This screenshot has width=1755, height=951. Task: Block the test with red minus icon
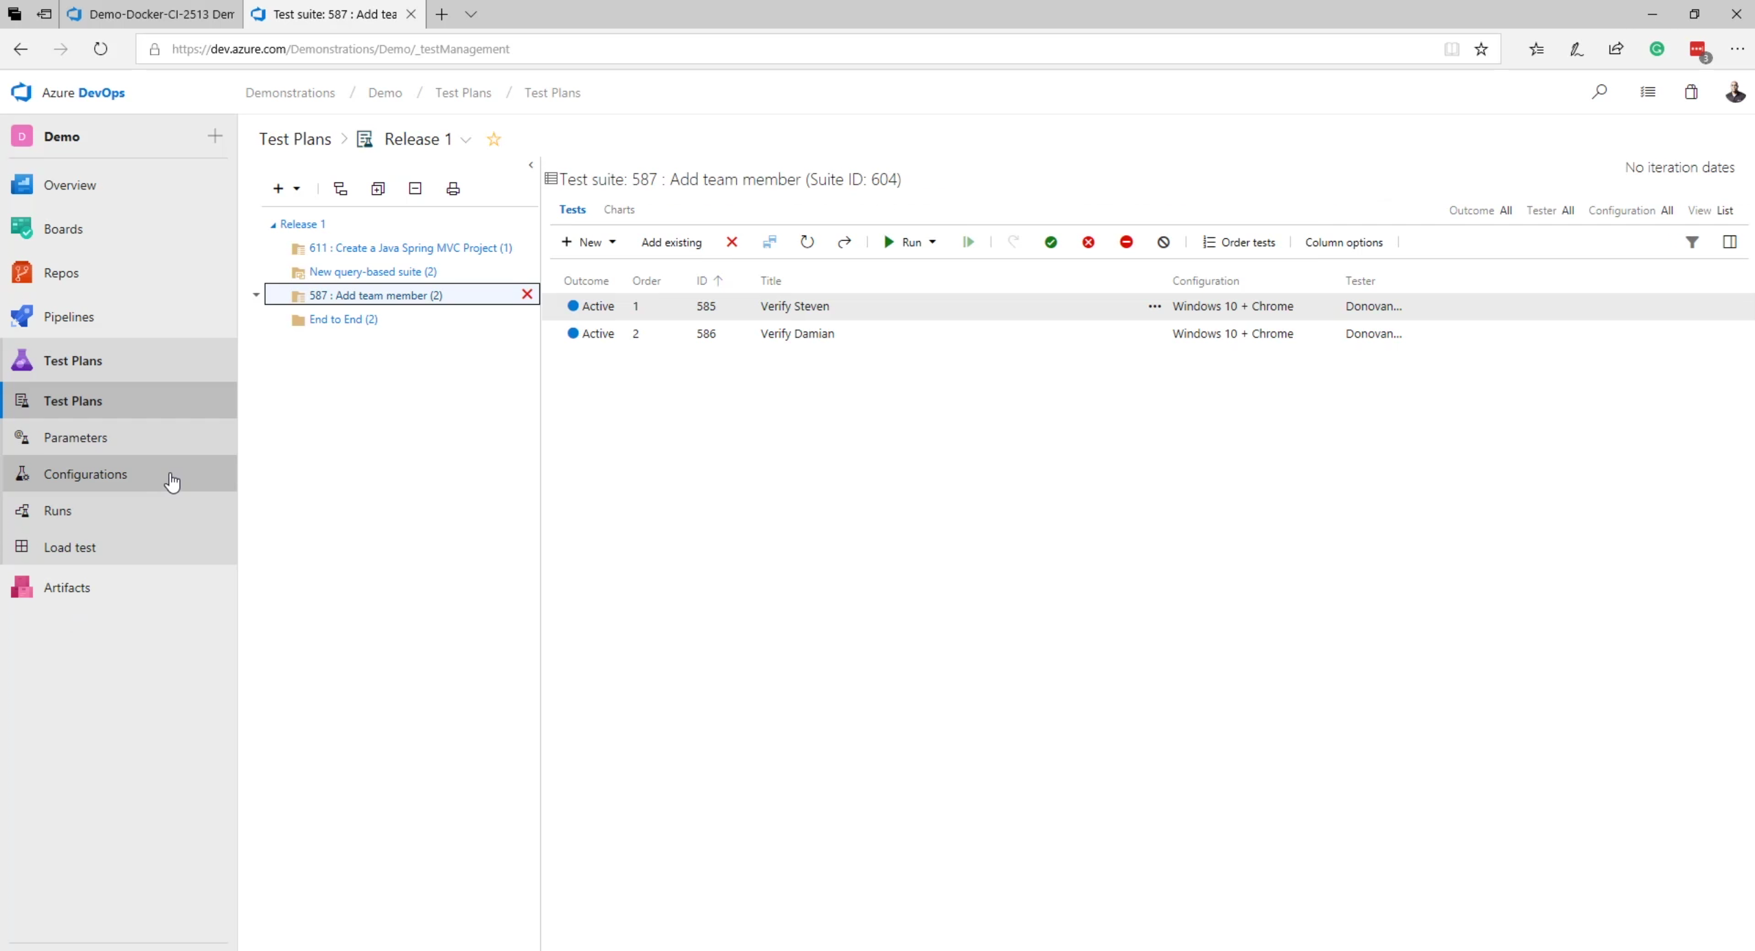coord(1126,242)
